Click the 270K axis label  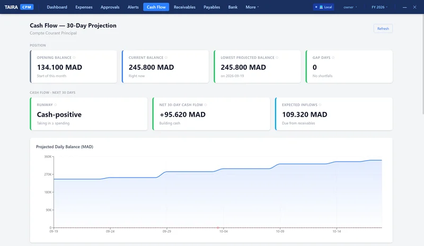pos(48,174)
